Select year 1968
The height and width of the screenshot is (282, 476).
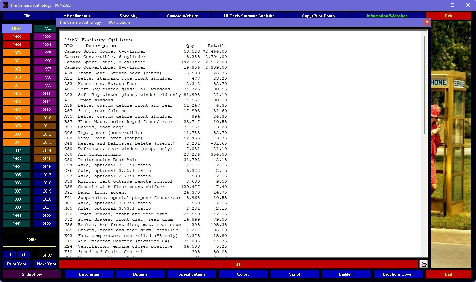click(17, 37)
